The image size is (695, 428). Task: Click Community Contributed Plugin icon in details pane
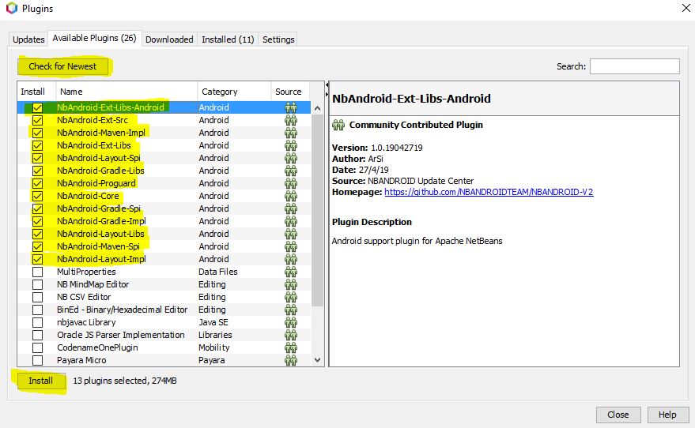[x=338, y=126]
